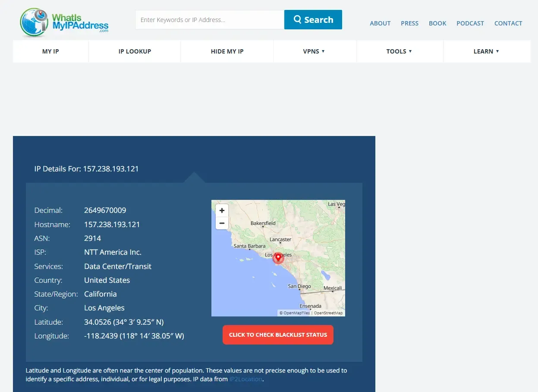Image resolution: width=538 pixels, height=392 pixels.
Task: Click the red location pin on map
Action: 278,258
